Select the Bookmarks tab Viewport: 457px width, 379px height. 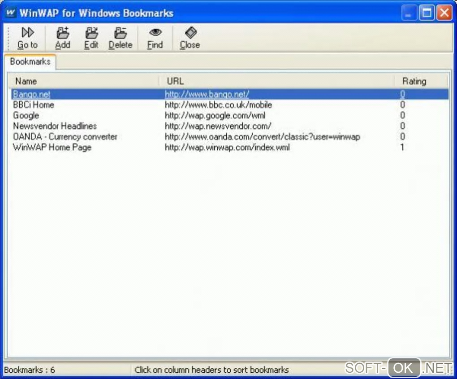coord(30,61)
